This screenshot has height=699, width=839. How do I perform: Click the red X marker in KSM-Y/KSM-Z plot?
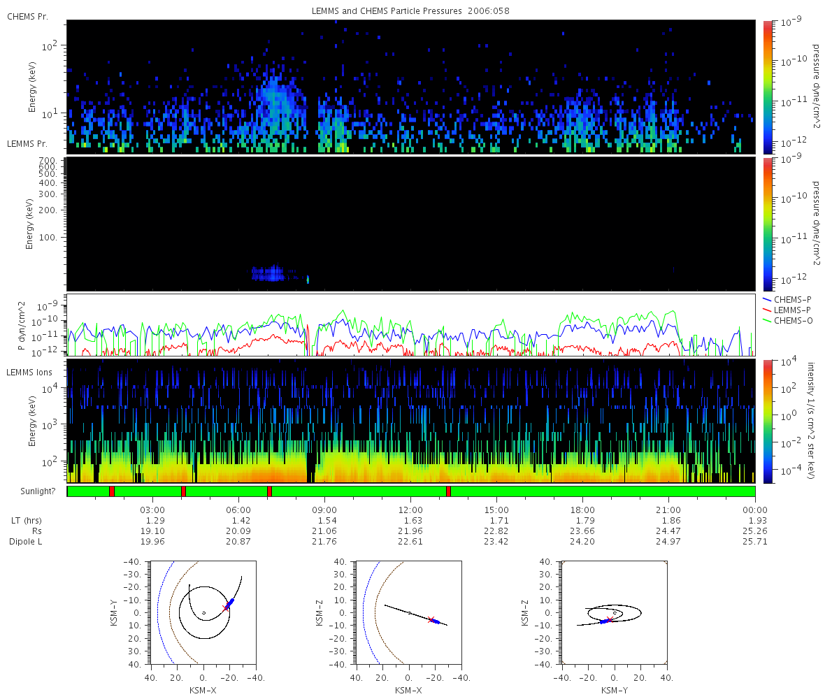609,619
